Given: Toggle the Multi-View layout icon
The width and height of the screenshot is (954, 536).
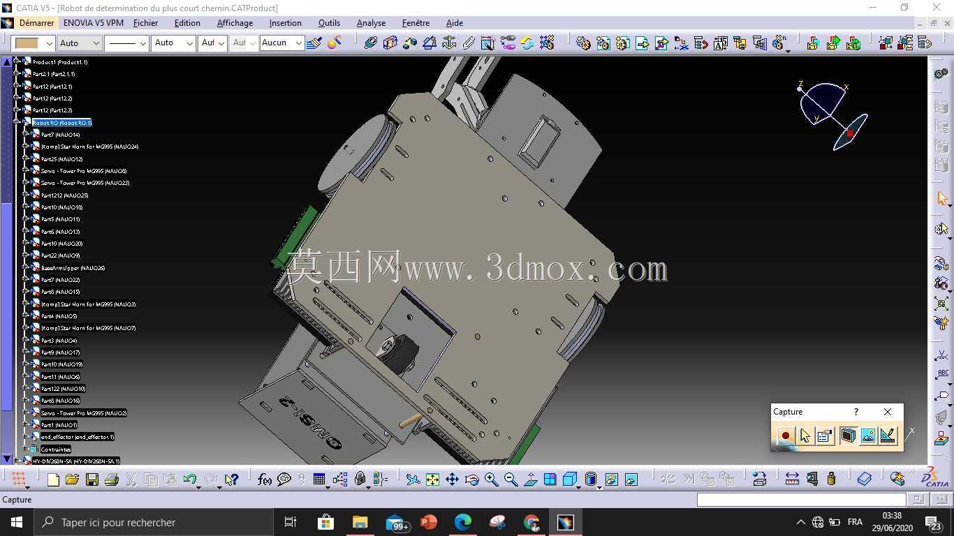Looking at the screenshot, I should click(550, 479).
